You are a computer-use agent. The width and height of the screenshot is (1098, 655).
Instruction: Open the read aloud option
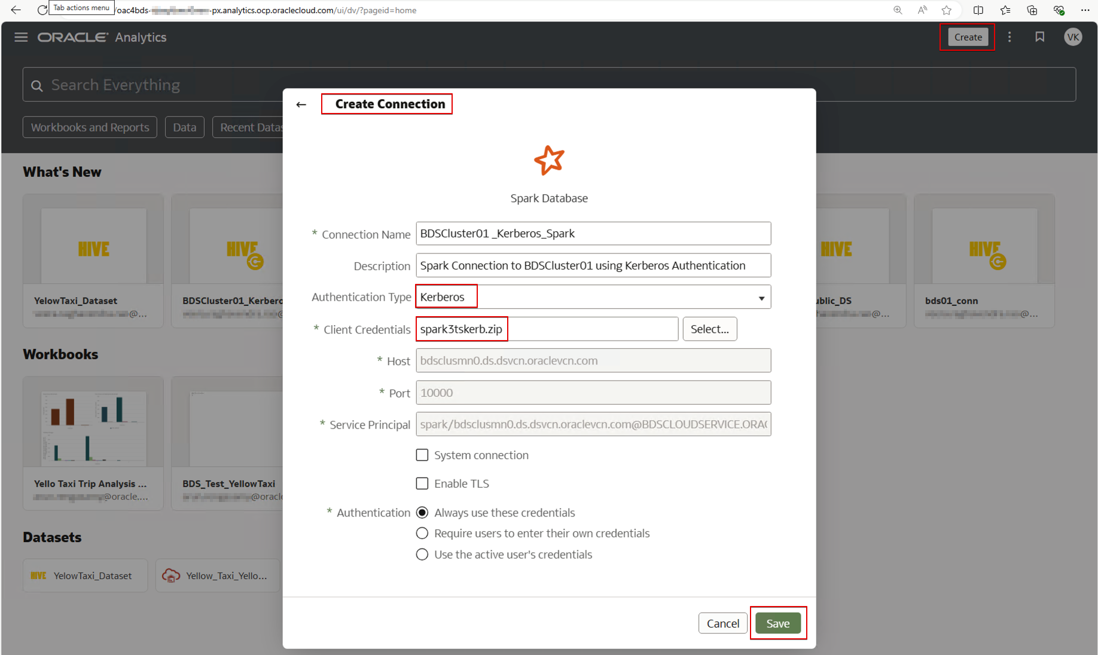[922, 10]
